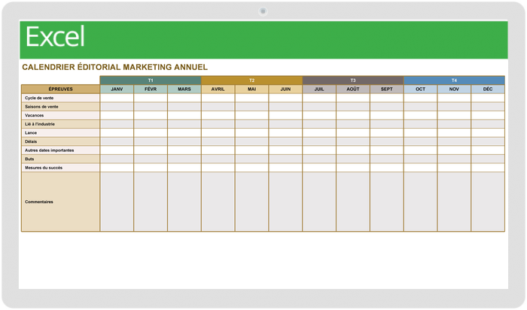Select the Vacances row label
527x310 pixels.
point(60,115)
